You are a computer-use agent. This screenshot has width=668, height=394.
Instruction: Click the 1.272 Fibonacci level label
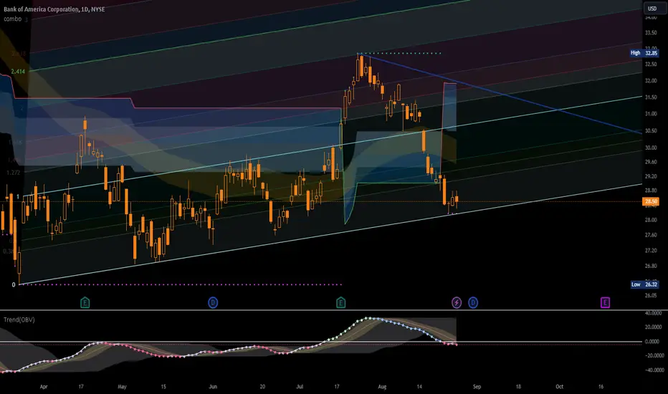coord(13,173)
